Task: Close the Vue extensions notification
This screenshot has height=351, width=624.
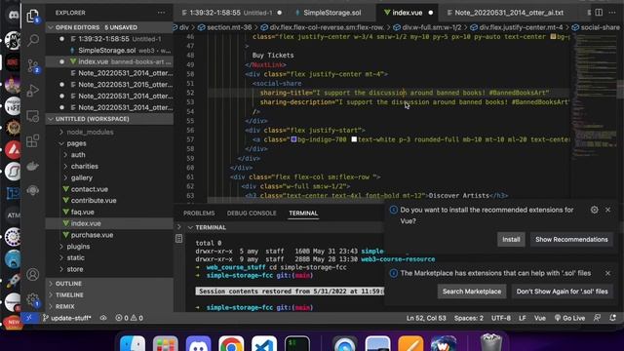Action: pos(607,210)
